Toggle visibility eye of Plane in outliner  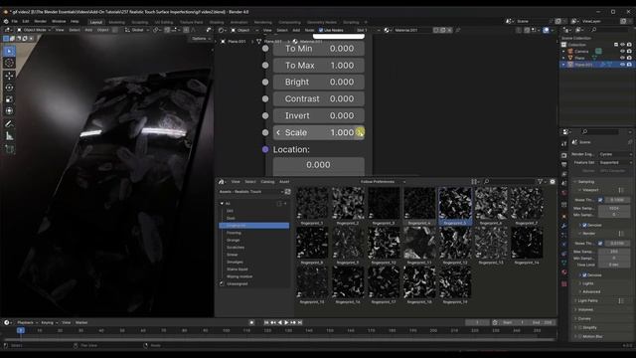(x=623, y=58)
